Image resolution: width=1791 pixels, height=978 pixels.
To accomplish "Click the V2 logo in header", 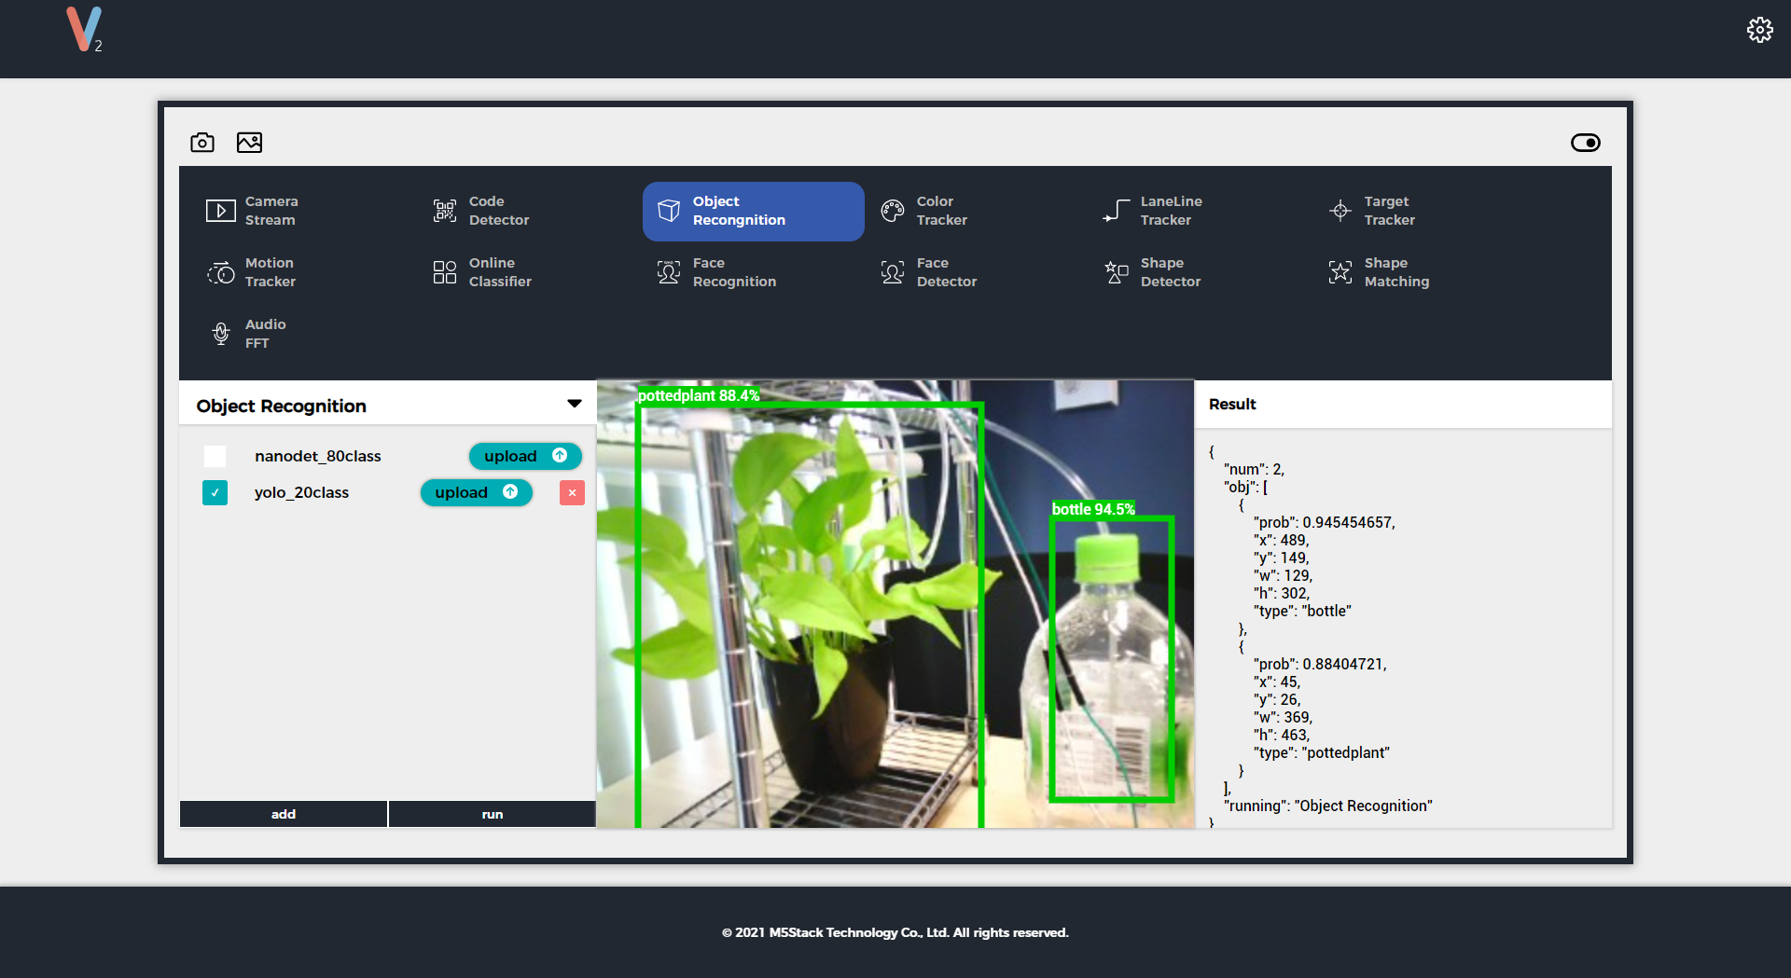I will coord(84,30).
